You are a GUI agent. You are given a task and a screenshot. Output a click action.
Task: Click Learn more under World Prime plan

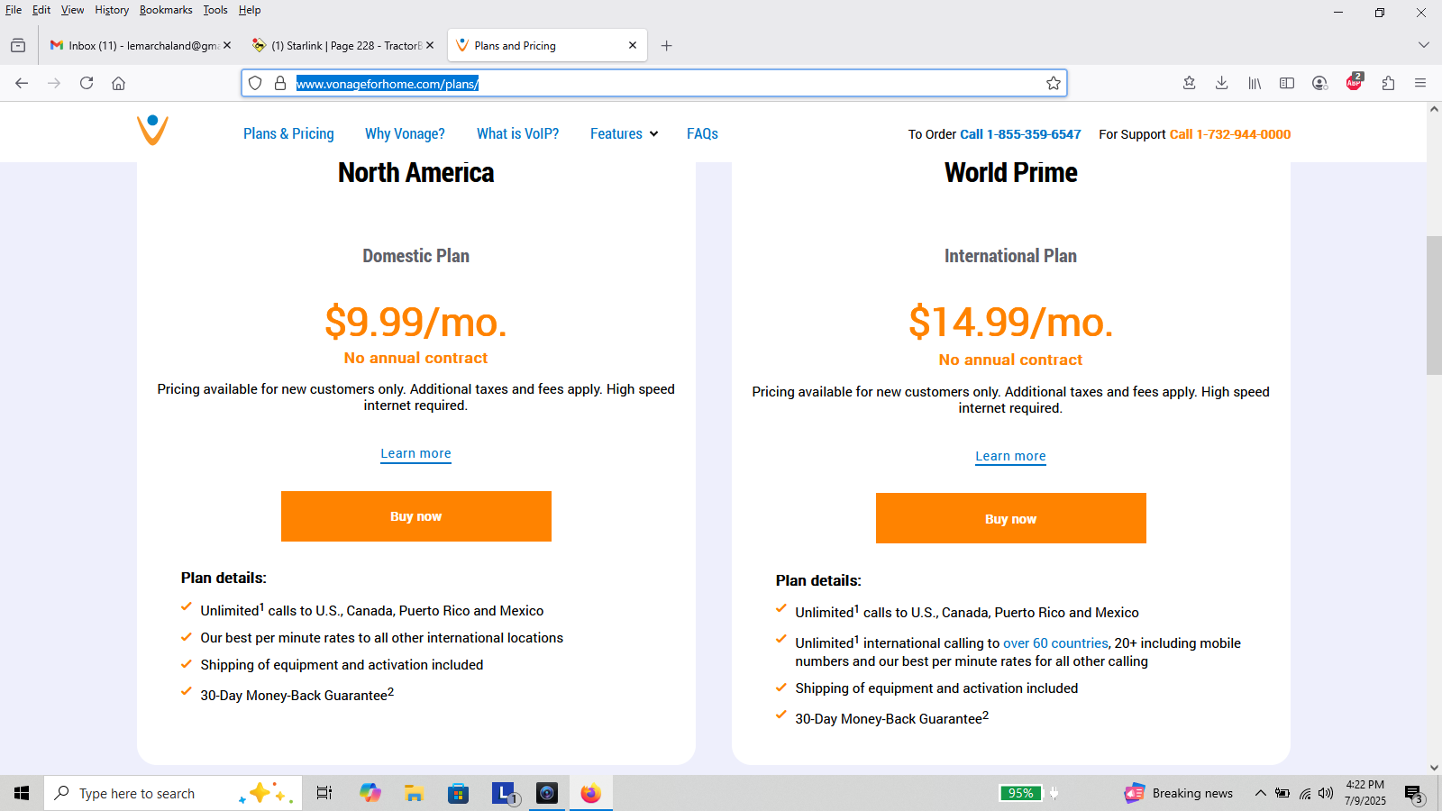pyautogui.click(x=1010, y=456)
